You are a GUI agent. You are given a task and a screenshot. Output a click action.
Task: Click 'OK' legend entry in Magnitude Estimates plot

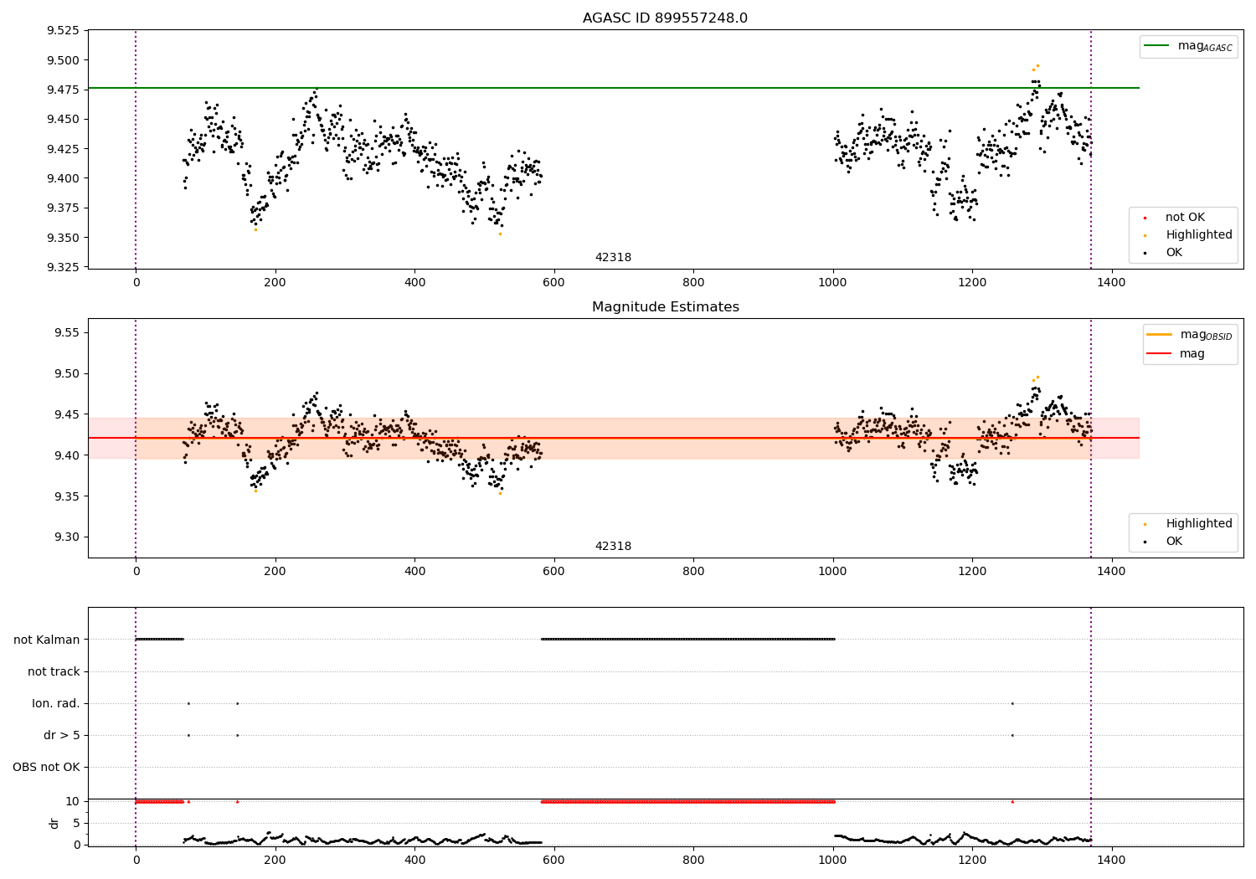click(x=1174, y=542)
